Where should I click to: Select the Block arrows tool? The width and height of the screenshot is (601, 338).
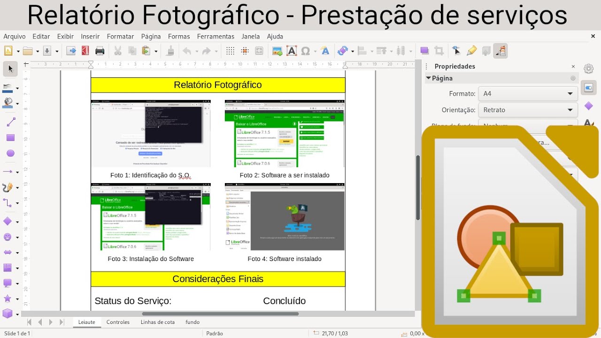[x=8, y=252]
